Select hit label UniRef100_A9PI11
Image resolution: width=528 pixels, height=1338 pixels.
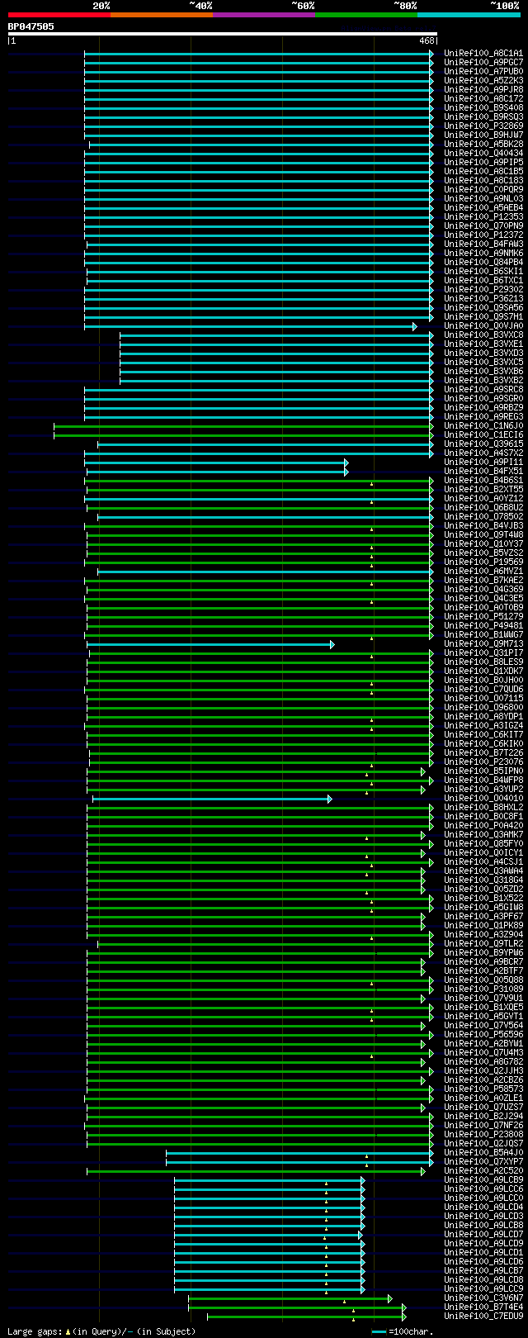pos(483,463)
